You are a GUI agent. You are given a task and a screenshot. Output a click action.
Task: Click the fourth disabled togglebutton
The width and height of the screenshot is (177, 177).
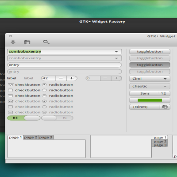150,72
